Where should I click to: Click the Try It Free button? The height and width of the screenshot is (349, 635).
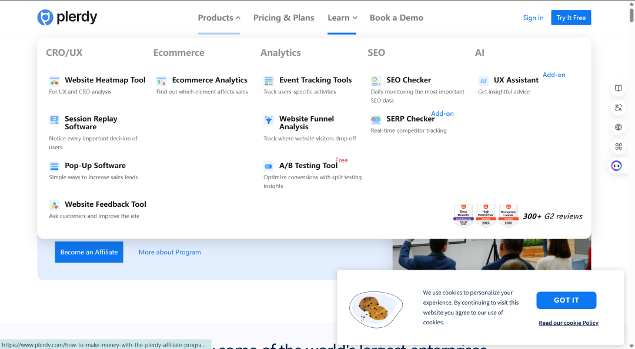point(571,18)
